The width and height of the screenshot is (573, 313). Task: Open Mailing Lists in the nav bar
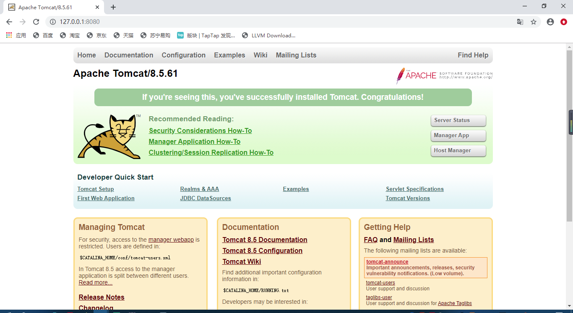click(296, 55)
